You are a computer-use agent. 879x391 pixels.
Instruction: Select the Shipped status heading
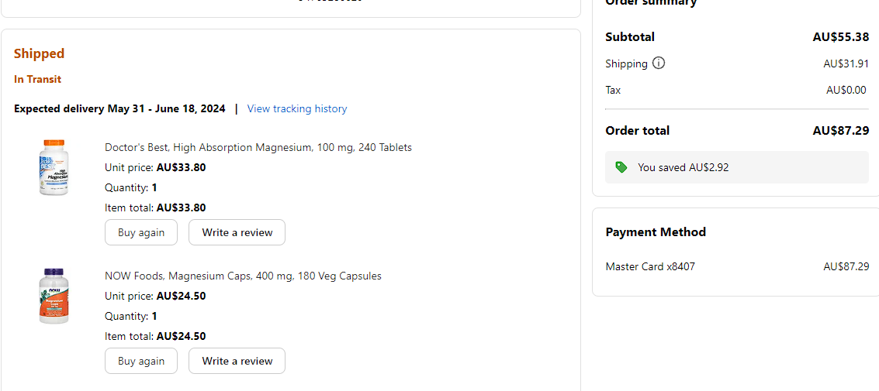coord(40,53)
